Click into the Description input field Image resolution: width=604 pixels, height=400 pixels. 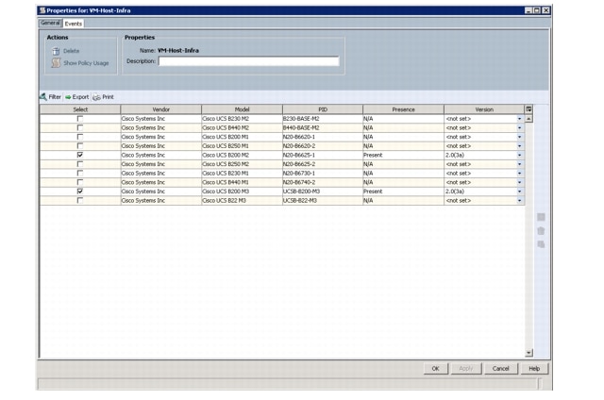(249, 61)
